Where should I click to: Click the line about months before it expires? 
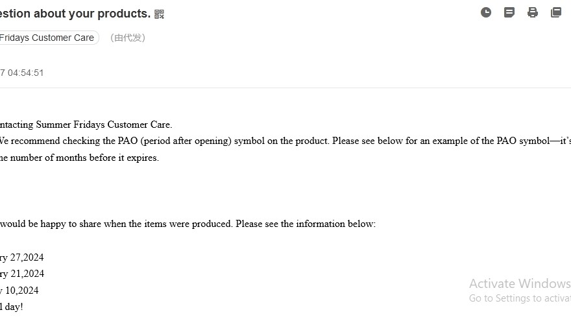click(x=79, y=158)
